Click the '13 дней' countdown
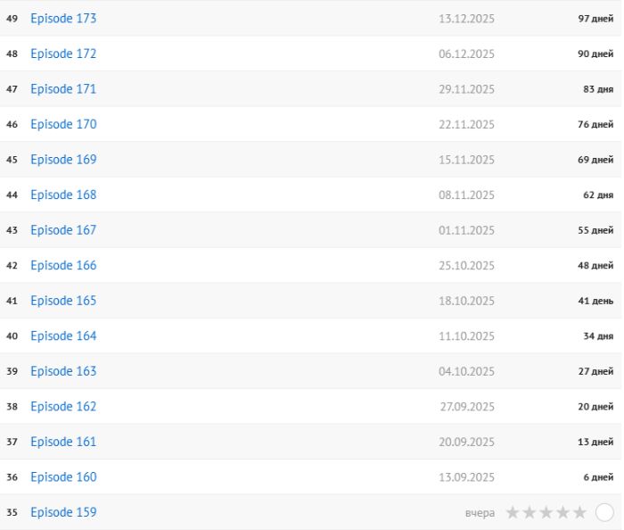Image resolution: width=624 pixels, height=530 pixels. pyautogui.click(x=595, y=442)
